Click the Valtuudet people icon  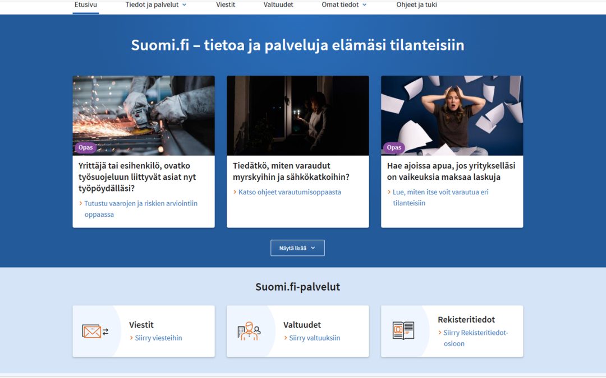(249, 330)
